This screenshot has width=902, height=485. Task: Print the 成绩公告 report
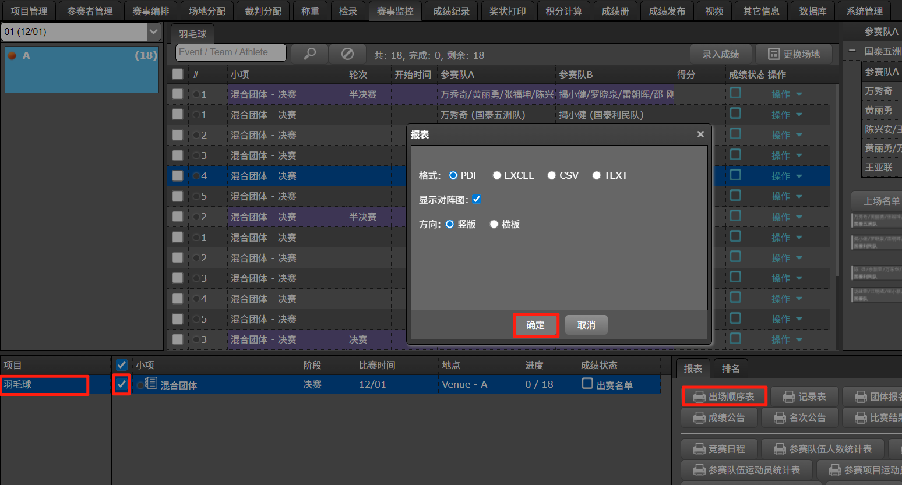point(720,417)
